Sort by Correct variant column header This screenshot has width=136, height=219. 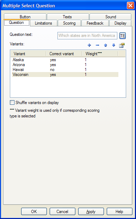(x=64, y=54)
